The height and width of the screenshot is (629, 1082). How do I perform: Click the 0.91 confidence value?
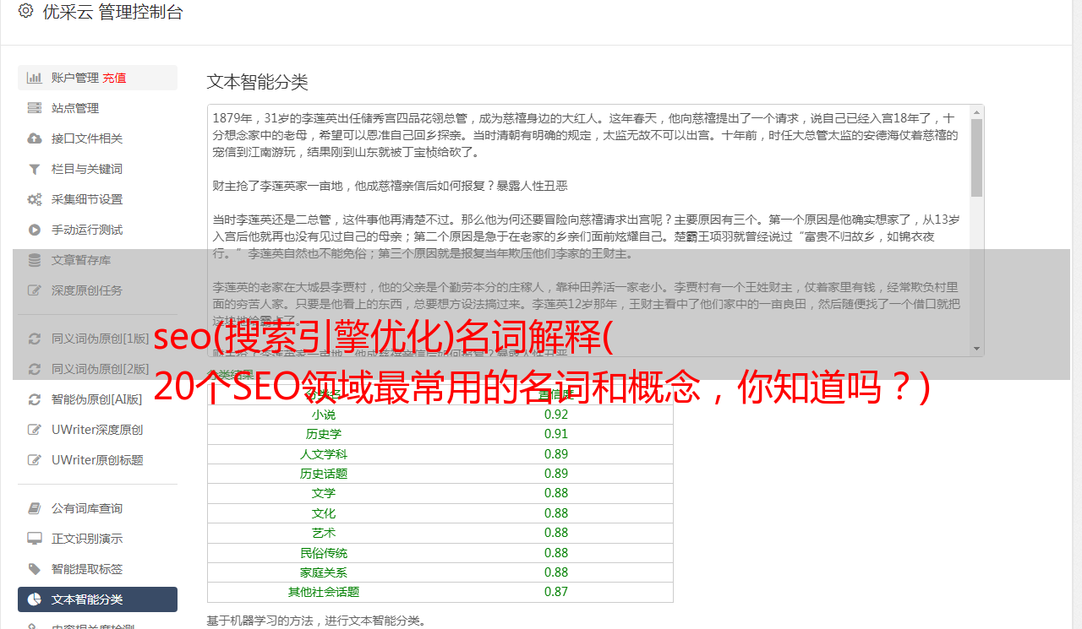(x=556, y=434)
